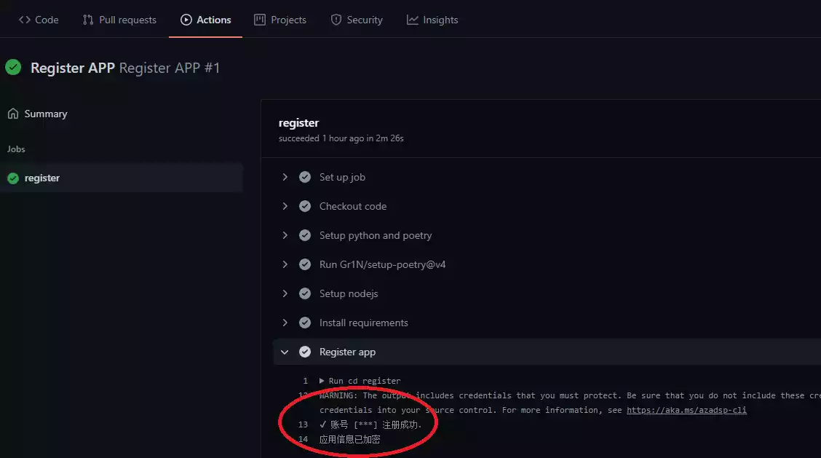Click log line number 1
Image resolution: width=821 pixels, height=458 pixels.
305,381
